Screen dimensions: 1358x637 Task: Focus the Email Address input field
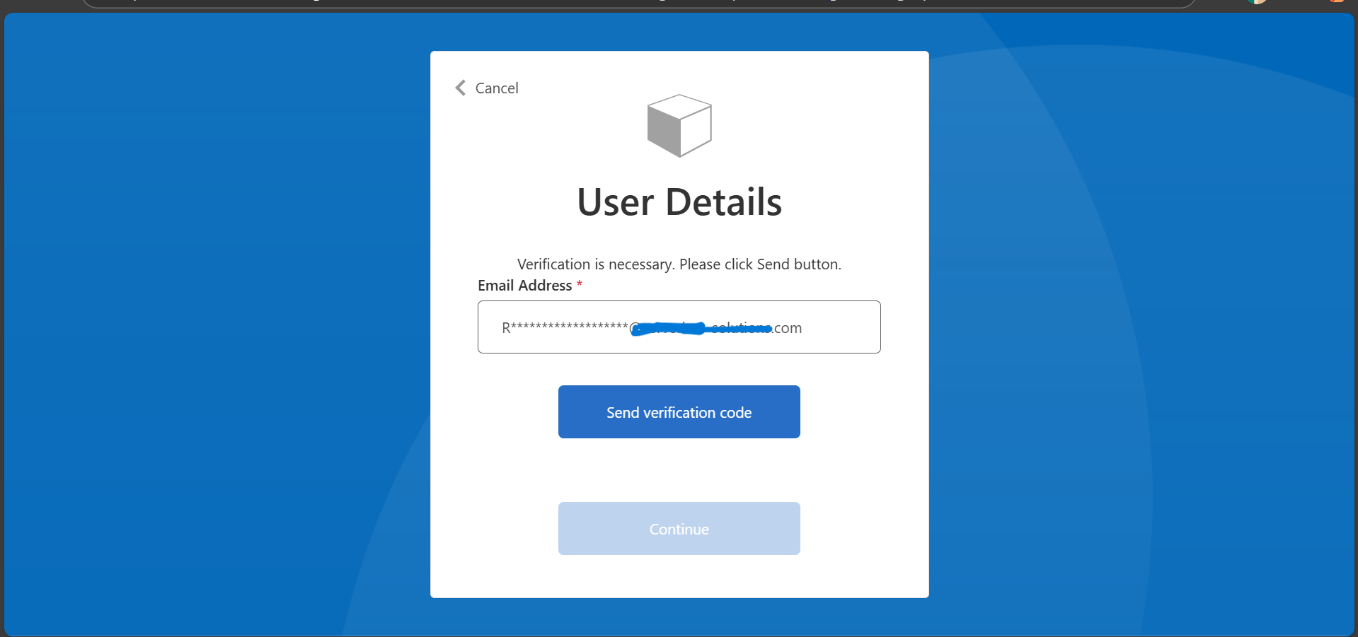(x=679, y=327)
